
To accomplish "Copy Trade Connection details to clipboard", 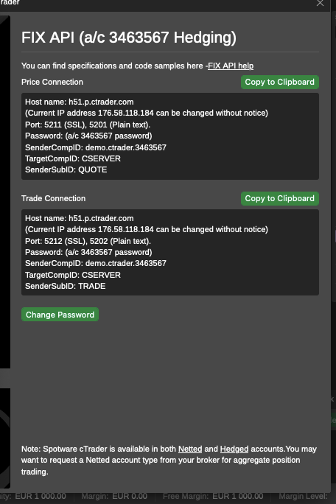I will [x=280, y=198].
